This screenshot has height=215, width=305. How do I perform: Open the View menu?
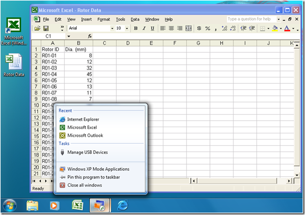coord(71,19)
